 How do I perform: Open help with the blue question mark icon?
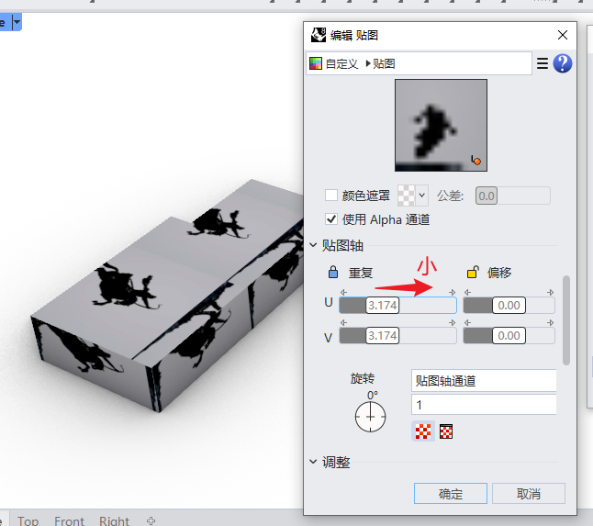click(563, 63)
